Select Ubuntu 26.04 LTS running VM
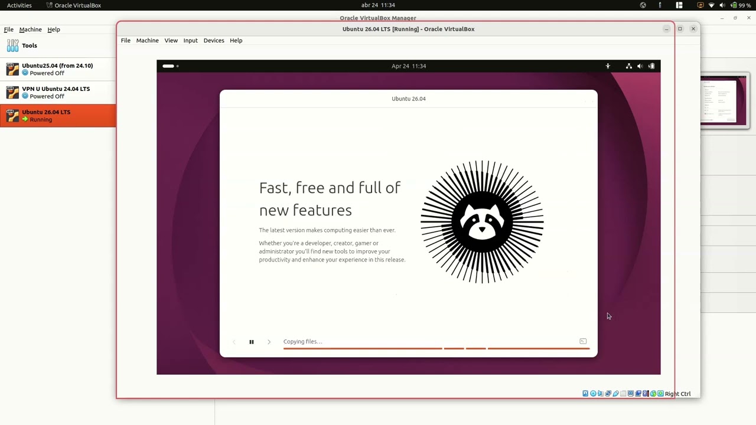 [x=58, y=116]
